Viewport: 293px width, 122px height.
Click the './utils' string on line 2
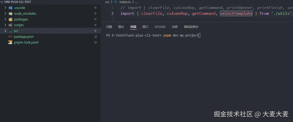tap(281, 13)
